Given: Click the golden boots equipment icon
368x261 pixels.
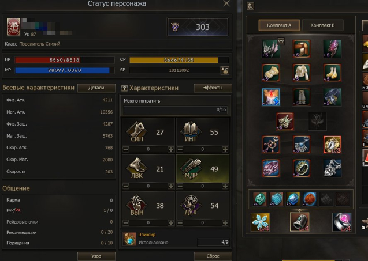Looking at the screenshot, I should tap(332, 73).
